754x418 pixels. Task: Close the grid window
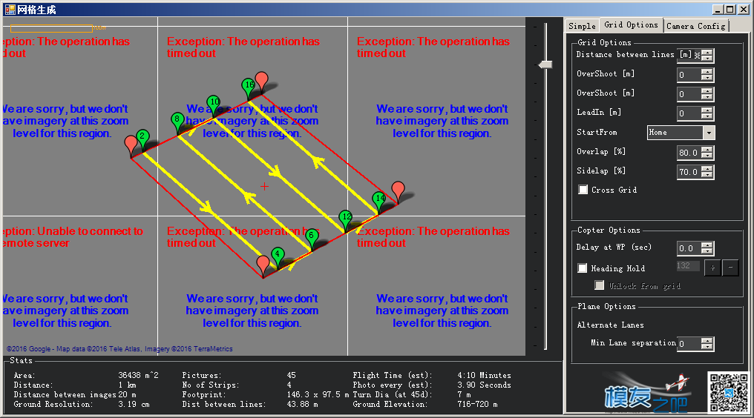coord(743,9)
